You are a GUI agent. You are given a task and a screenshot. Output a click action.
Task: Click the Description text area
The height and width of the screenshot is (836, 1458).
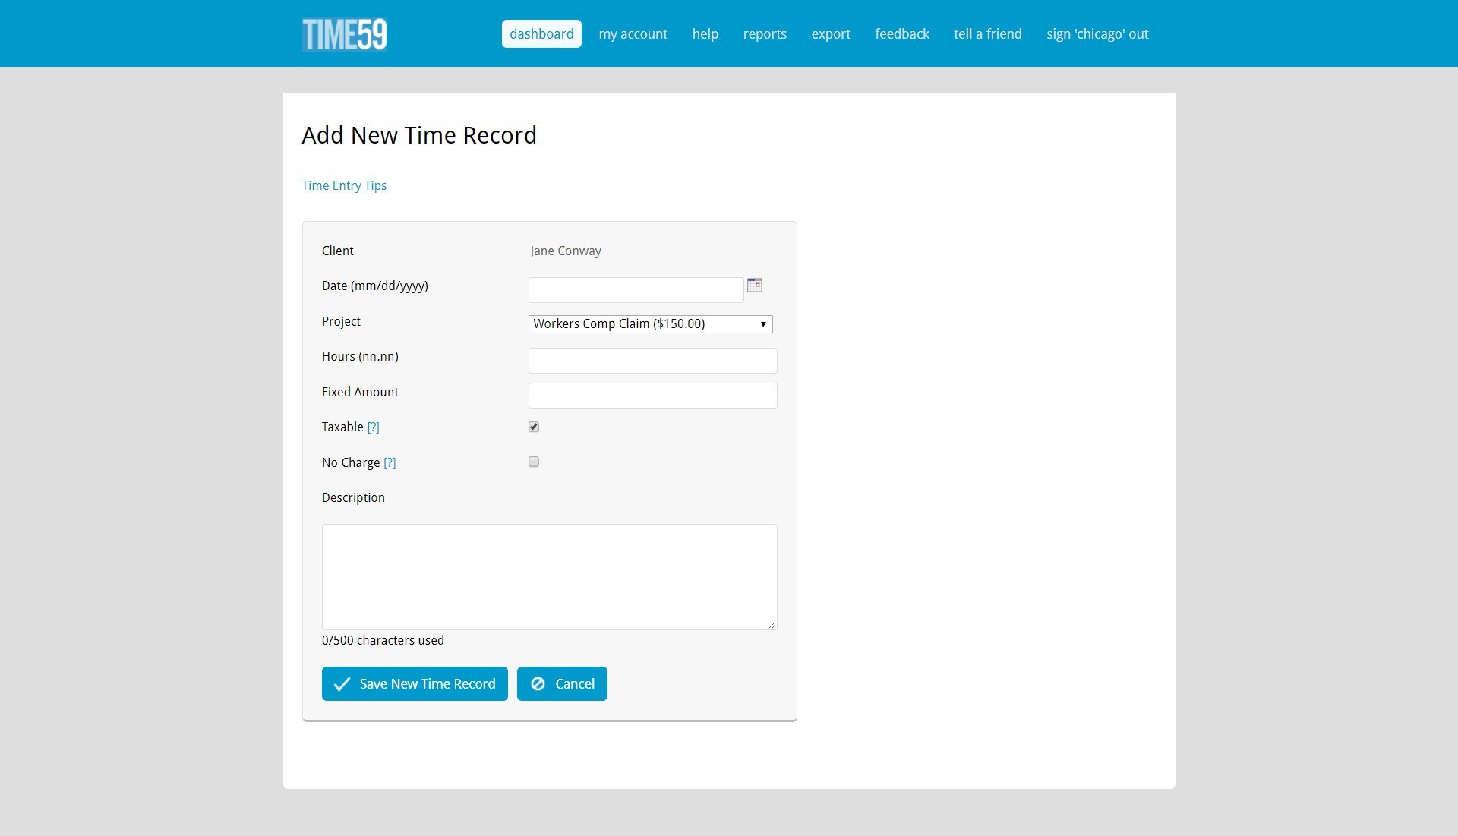coord(549,576)
